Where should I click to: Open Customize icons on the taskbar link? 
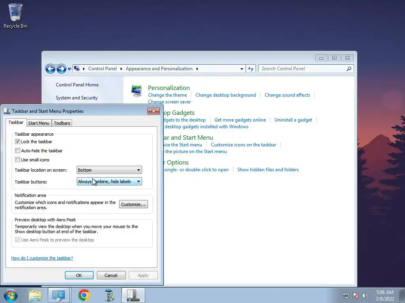click(243, 145)
